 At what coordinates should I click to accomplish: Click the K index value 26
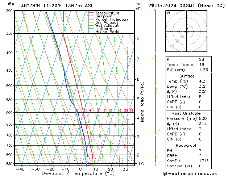tap(202, 59)
